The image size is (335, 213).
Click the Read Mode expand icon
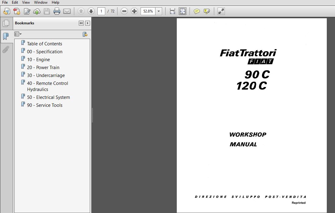(x=221, y=11)
